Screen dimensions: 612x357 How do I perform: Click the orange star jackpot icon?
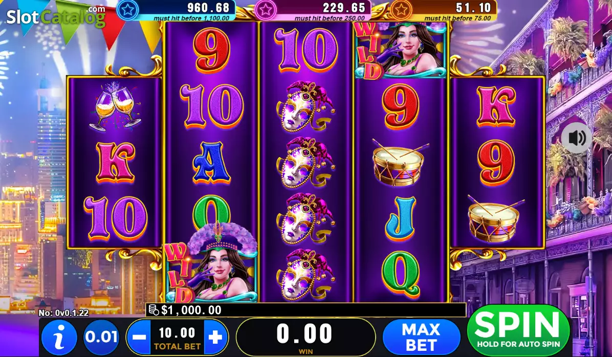click(x=401, y=10)
